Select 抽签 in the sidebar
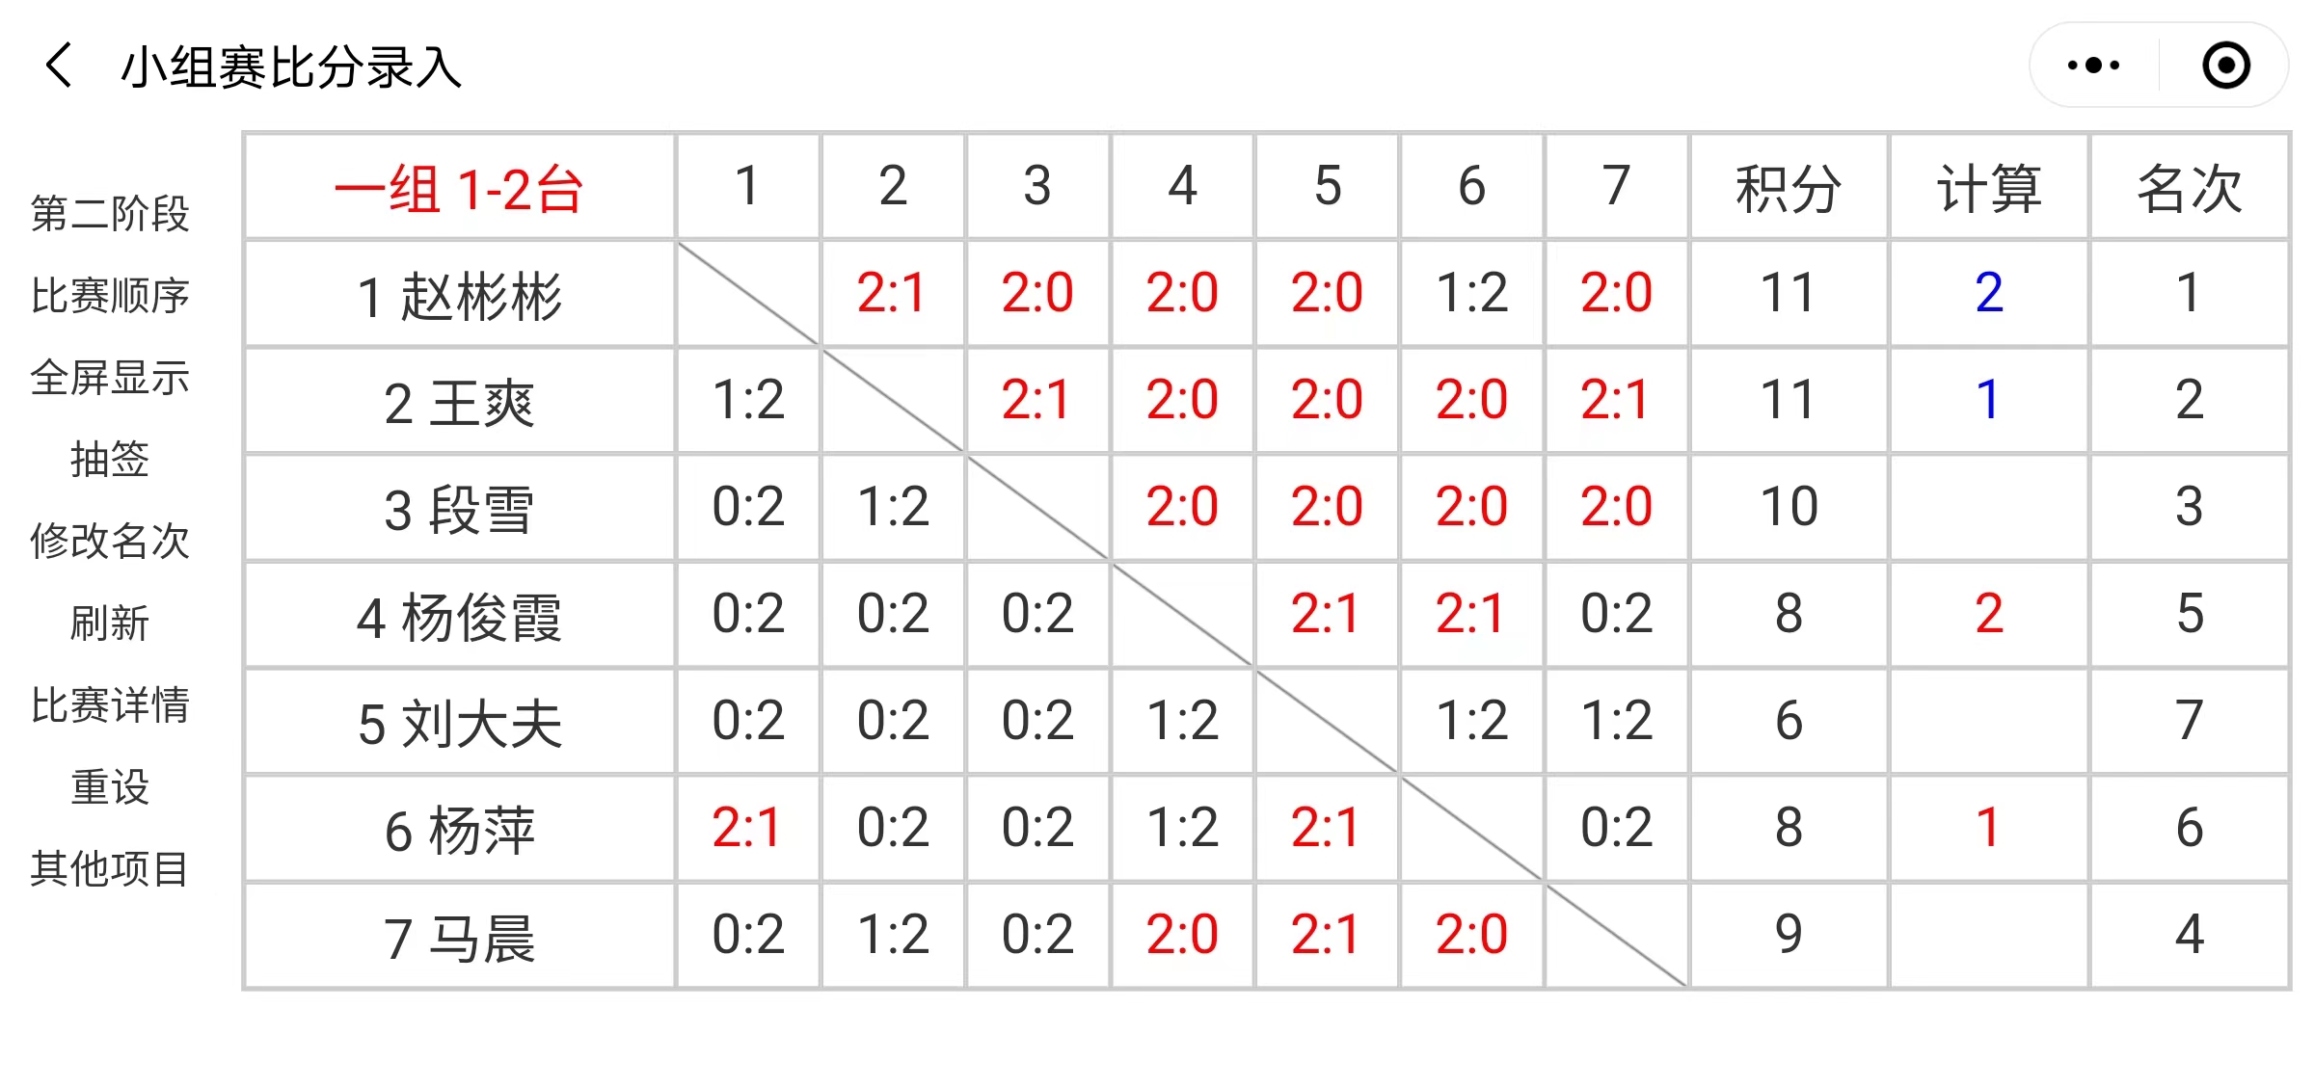This screenshot has width=2314, height=1087. pyautogui.click(x=110, y=459)
